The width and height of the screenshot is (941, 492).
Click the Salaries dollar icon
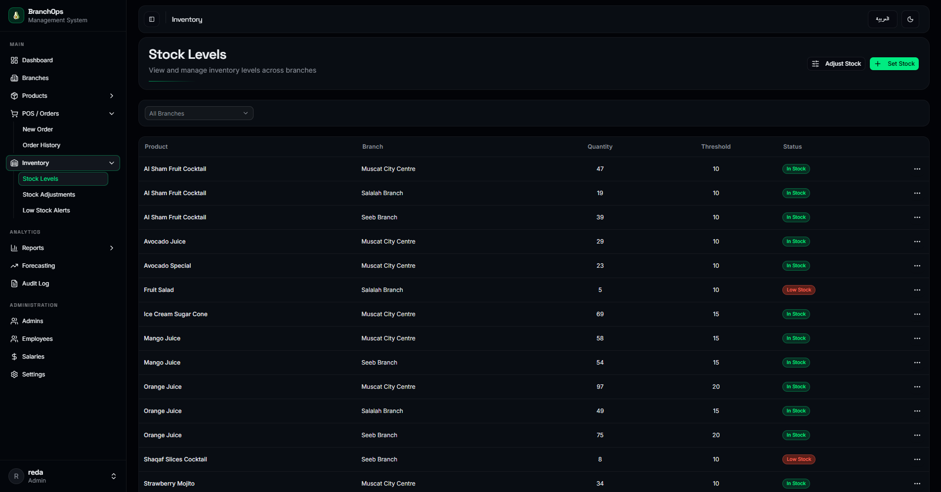[x=14, y=357]
